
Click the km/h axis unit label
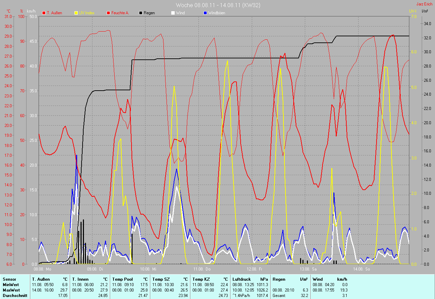(31, 11)
